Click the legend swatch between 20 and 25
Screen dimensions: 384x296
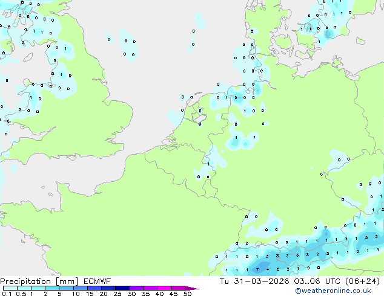pyautogui.click(x=108, y=288)
